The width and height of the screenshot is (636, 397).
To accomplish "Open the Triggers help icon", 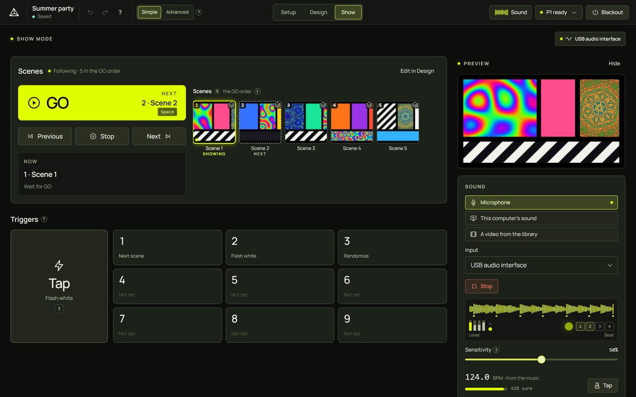I will click(44, 219).
